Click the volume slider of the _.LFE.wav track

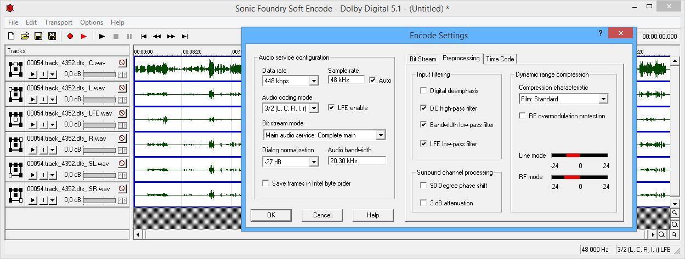99,124
